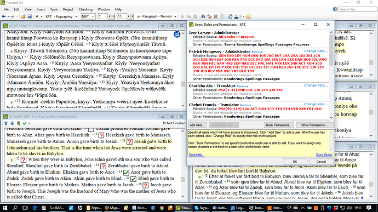Click in the Search Help field
This screenshot has width=378, height=212.
(x=358, y=9)
